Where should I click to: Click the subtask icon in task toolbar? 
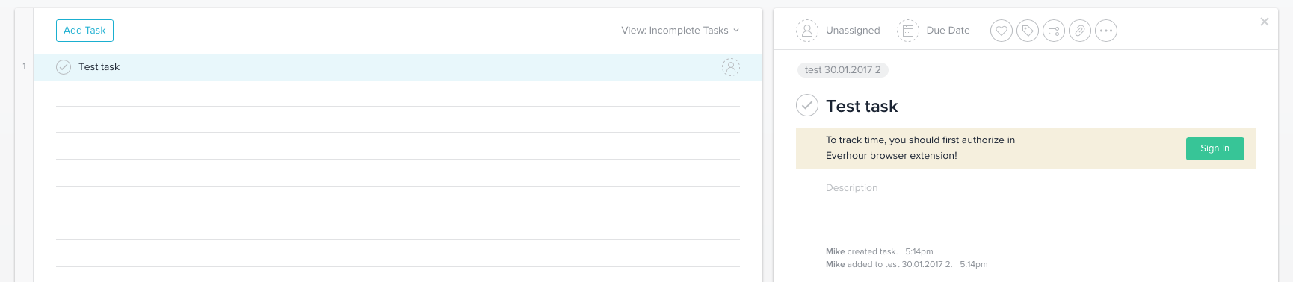pyautogui.click(x=1054, y=31)
